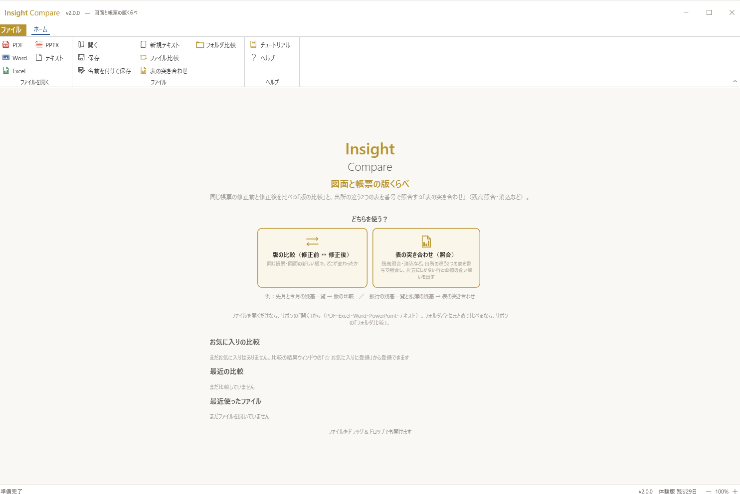Launch 表の突き合わせ from the ribbon
Viewport: 740px width, 494px height.
[x=164, y=71]
